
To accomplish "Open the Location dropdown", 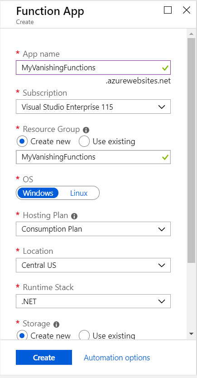I will pos(93,265).
